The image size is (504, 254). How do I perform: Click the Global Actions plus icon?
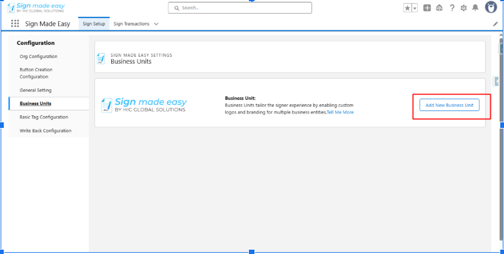(427, 8)
